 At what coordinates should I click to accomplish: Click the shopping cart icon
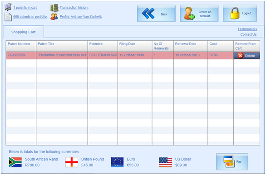coord(8,7)
